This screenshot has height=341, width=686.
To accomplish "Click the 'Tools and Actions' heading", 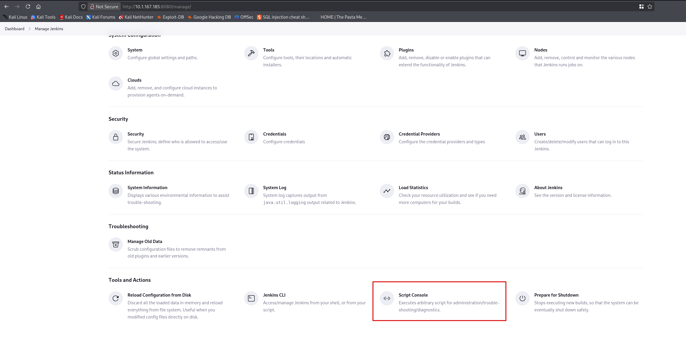I will tap(129, 280).
